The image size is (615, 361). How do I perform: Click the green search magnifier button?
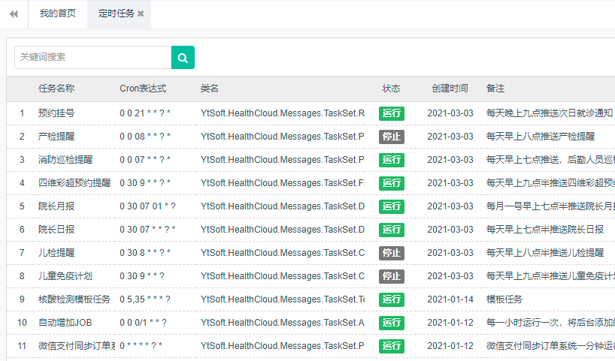[x=183, y=57]
